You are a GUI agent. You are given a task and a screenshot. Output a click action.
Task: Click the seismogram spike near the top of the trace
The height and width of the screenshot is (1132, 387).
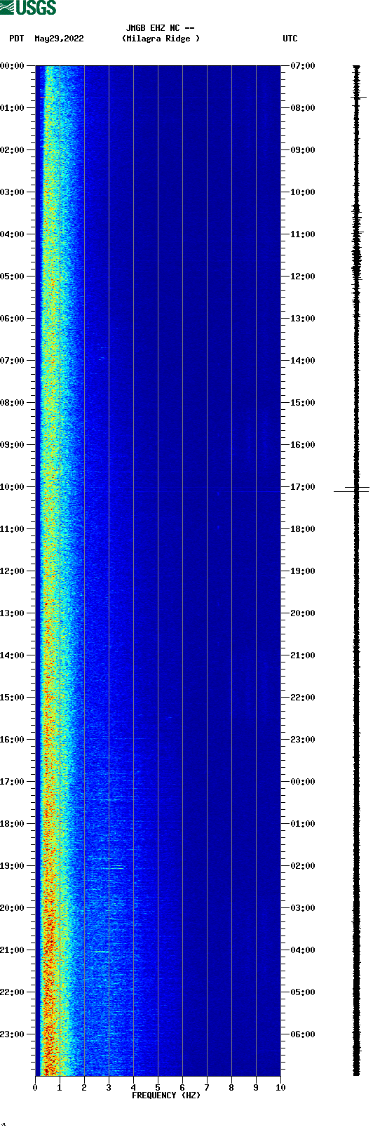(358, 97)
